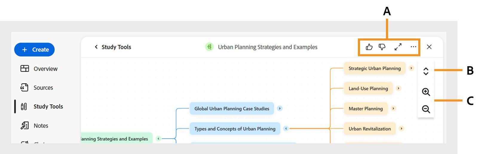Screen dimensions: 478x154
Task: Open Overview in the sidebar
Action: (39, 69)
